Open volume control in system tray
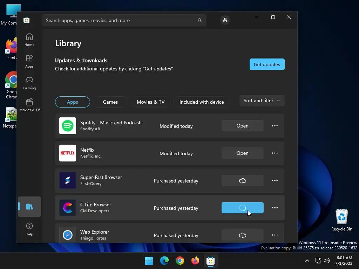 (327, 261)
